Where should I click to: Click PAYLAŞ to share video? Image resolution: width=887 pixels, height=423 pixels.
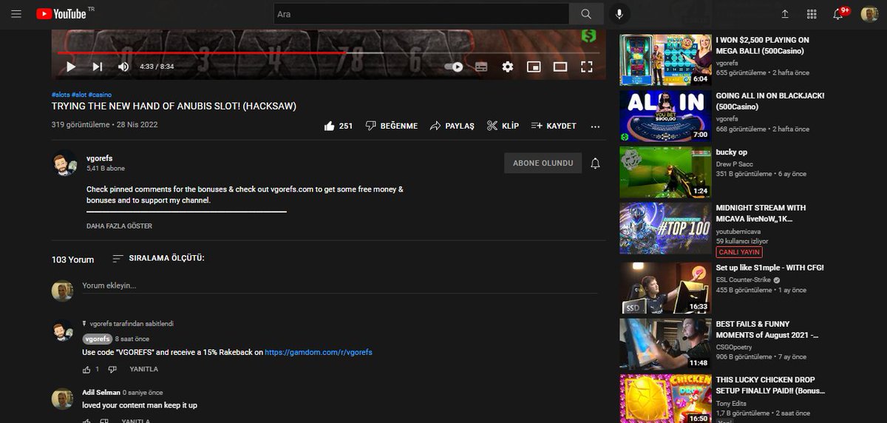(x=452, y=126)
